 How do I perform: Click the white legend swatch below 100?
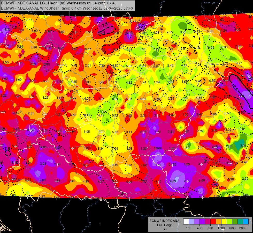coord(186,222)
